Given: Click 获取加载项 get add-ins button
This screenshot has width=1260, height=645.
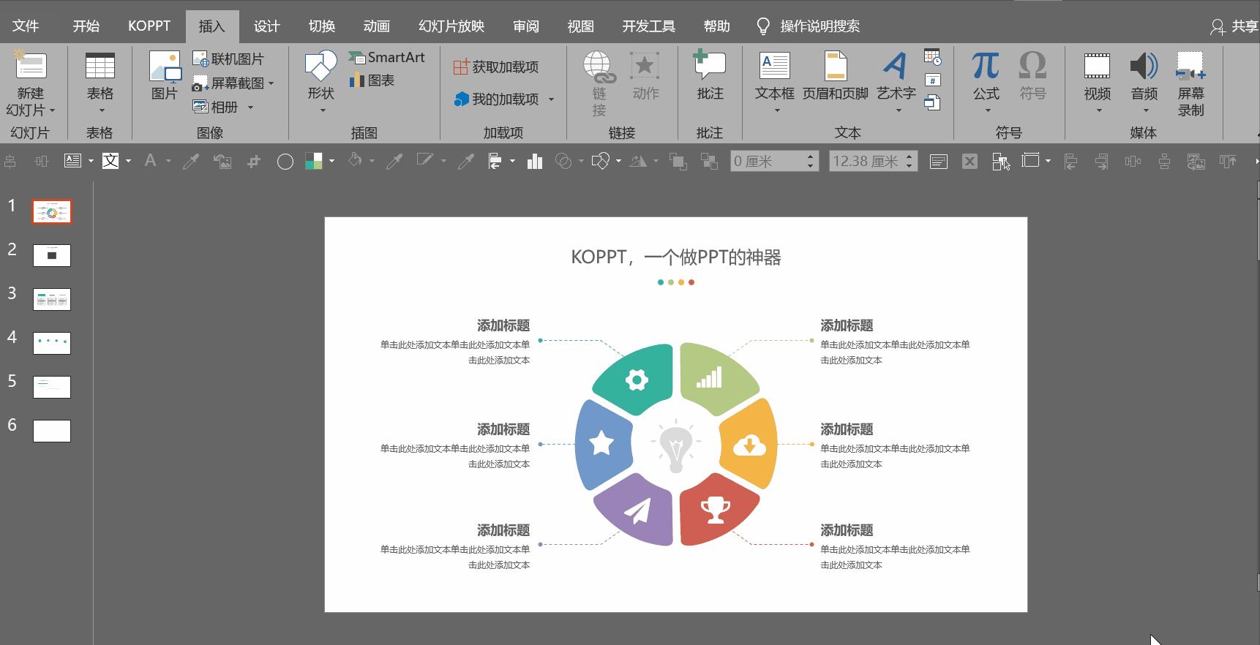Looking at the screenshot, I should click(x=496, y=67).
